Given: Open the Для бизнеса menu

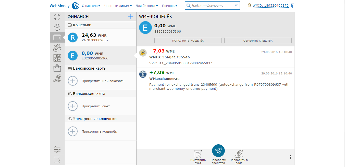Looking at the screenshot, I should click(147, 6).
